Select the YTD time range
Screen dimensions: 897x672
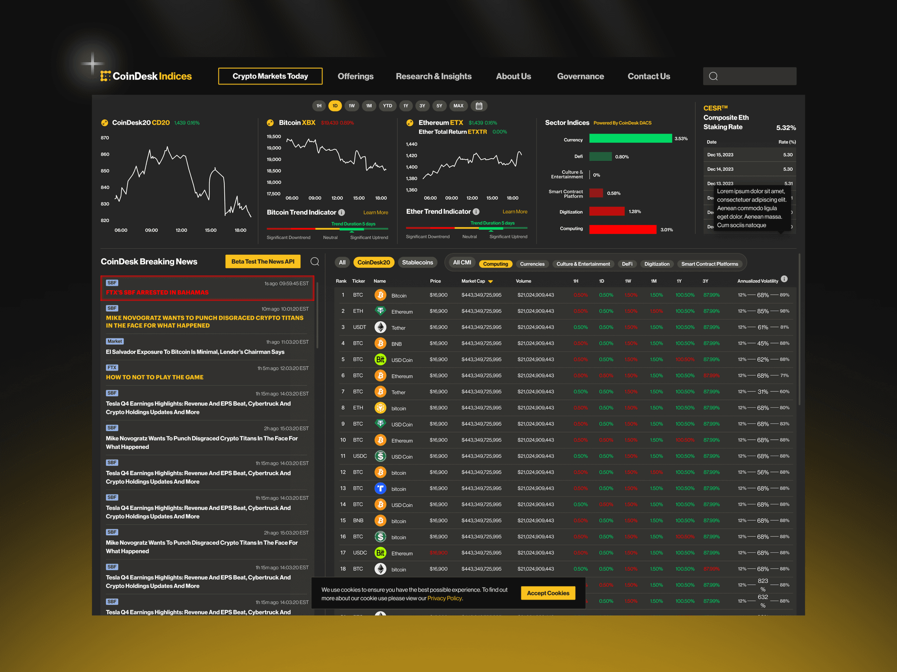click(x=387, y=106)
